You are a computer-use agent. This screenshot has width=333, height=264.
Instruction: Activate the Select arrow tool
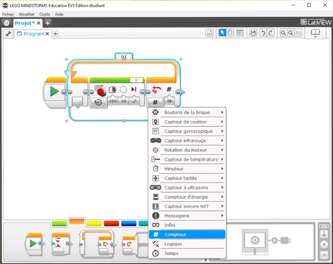(x=222, y=33)
